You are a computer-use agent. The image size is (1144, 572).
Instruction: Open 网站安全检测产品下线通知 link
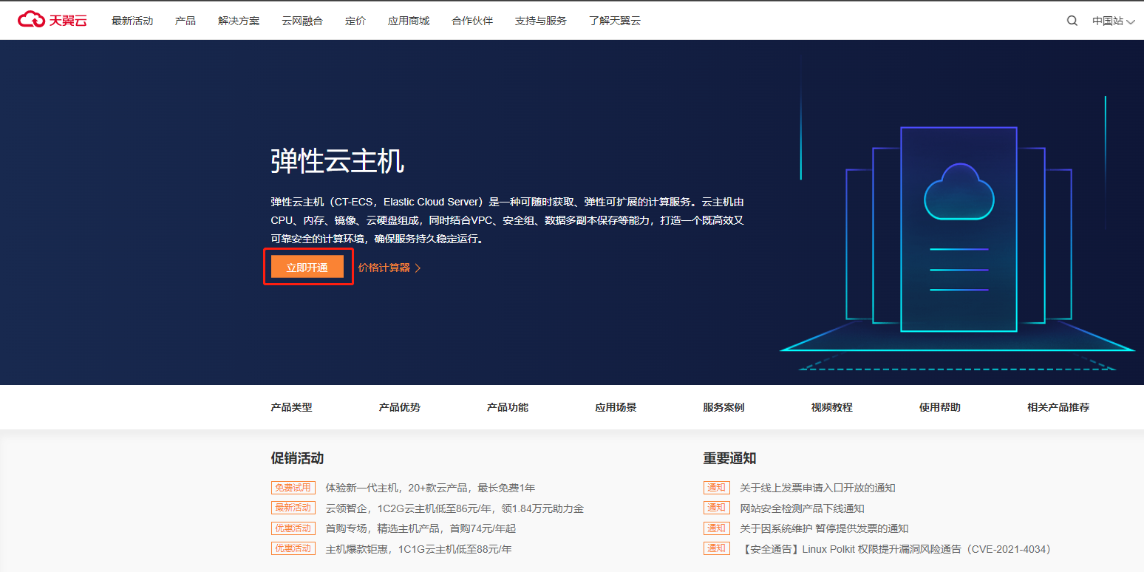click(802, 508)
